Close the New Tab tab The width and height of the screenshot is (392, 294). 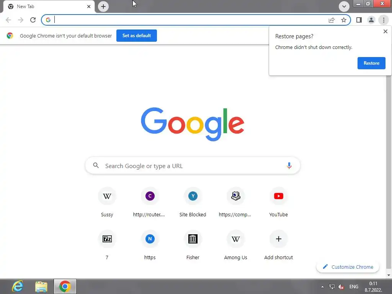point(89,7)
